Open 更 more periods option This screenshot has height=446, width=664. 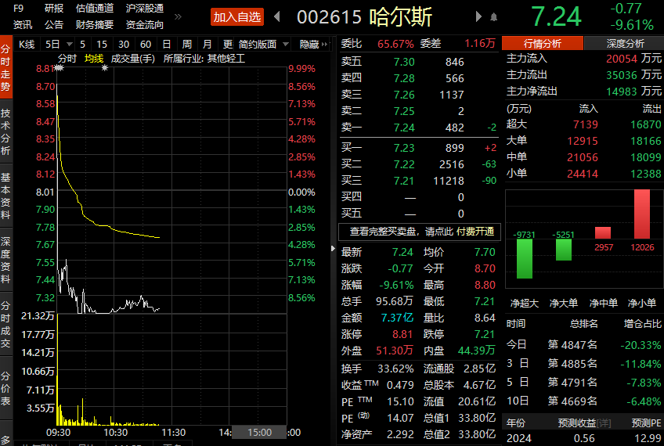point(228,44)
